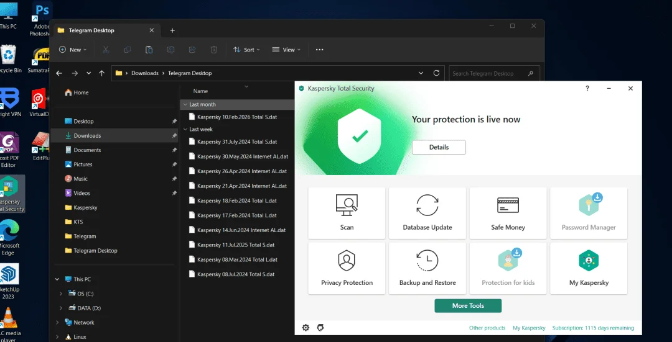
Task: Select the Microsoft Edge desktop shortcut
Action: (9, 238)
